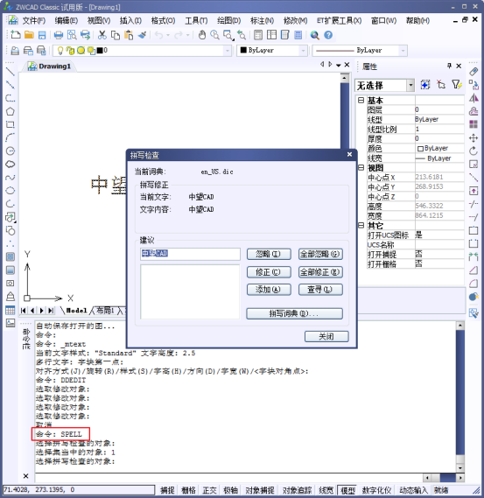Toggle 模型 model button in status bar
484x498 pixels.
click(x=347, y=490)
